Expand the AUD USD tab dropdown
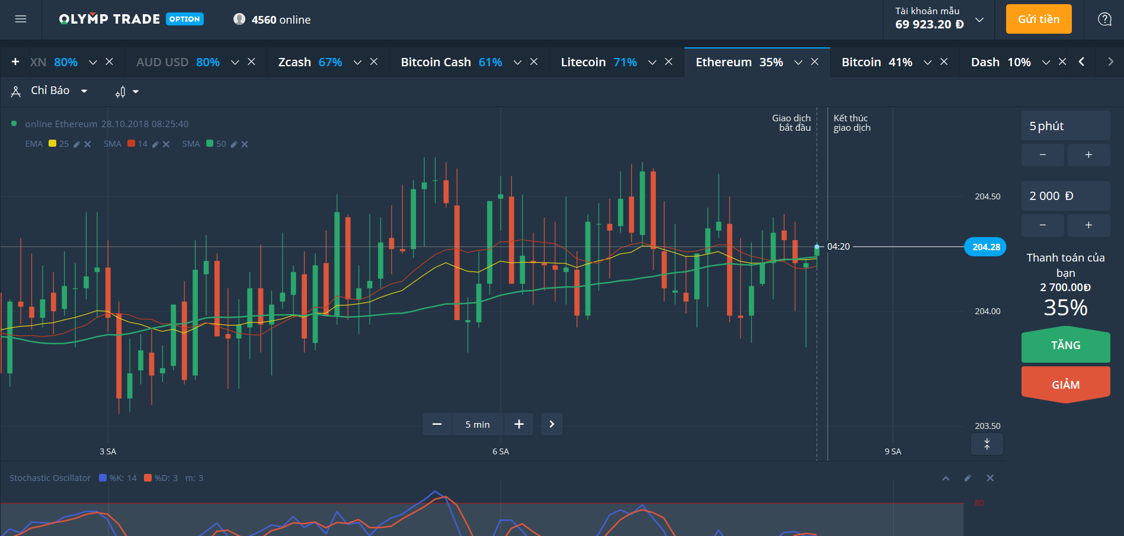 [x=235, y=63]
